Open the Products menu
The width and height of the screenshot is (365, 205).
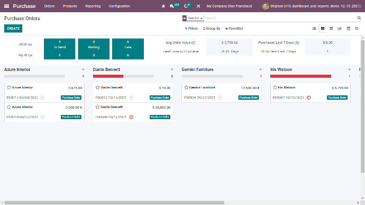pyautogui.click(x=70, y=6)
